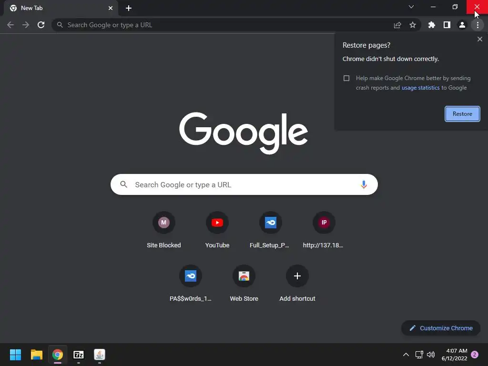Image resolution: width=488 pixels, height=366 pixels.
Task: Share this page icon in address bar
Action: coord(397,25)
